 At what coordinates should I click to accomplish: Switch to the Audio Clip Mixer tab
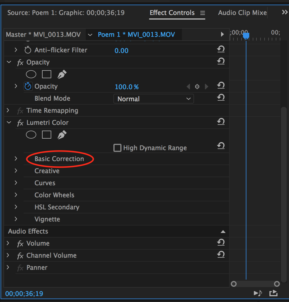point(242,13)
